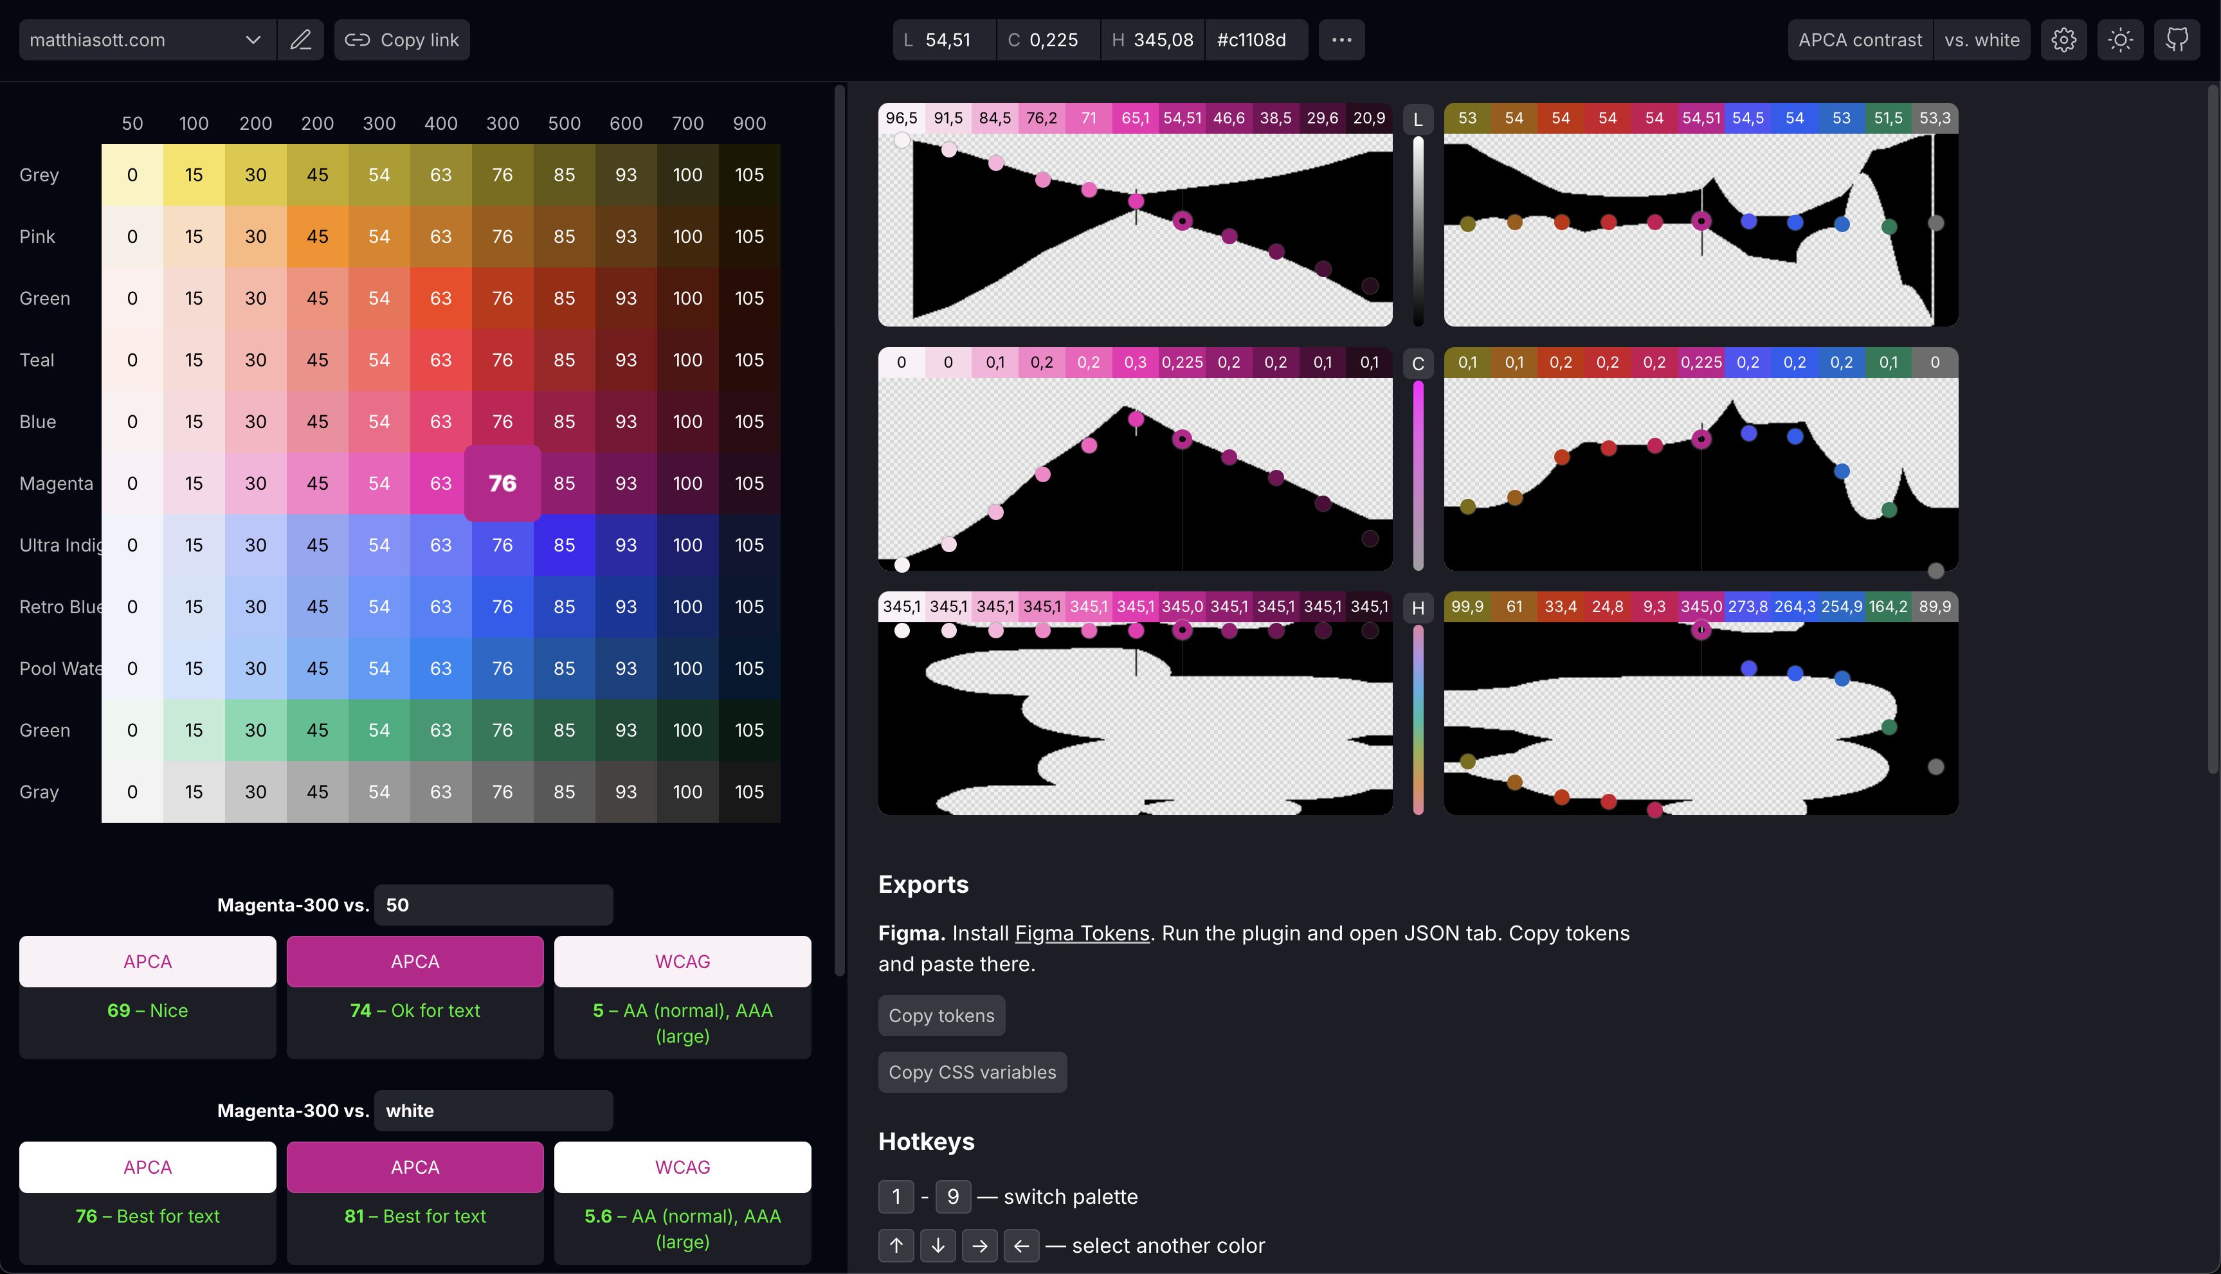
Task: Click the right arrow hotkey key
Action: click(980, 1245)
